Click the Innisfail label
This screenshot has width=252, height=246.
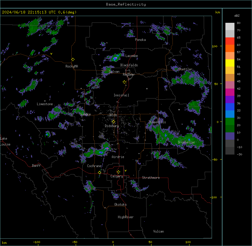121,95
